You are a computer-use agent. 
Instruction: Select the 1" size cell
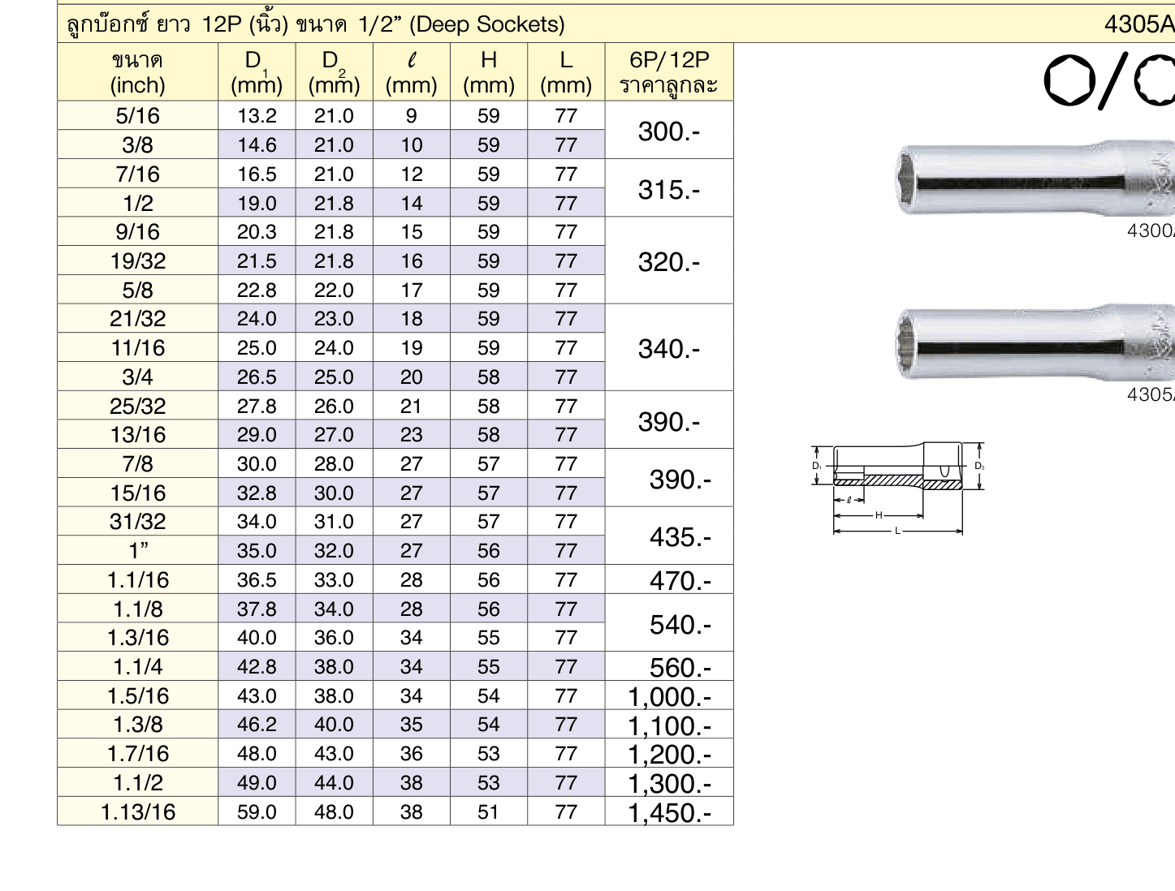point(138,551)
